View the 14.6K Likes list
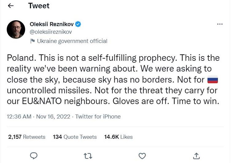 pos(119,137)
